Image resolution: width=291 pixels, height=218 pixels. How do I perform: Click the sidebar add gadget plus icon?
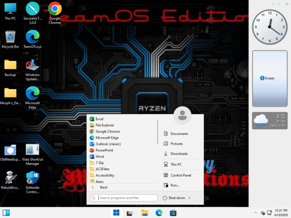point(287,4)
